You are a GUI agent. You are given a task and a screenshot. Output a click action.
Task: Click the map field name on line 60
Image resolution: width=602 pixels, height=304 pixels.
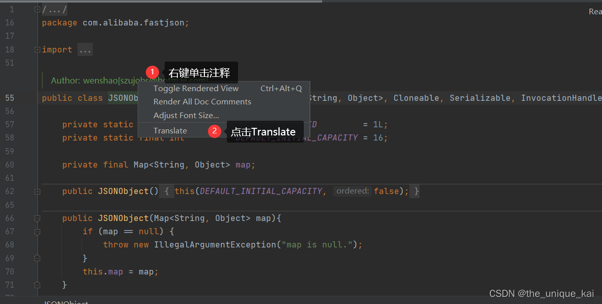click(243, 165)
